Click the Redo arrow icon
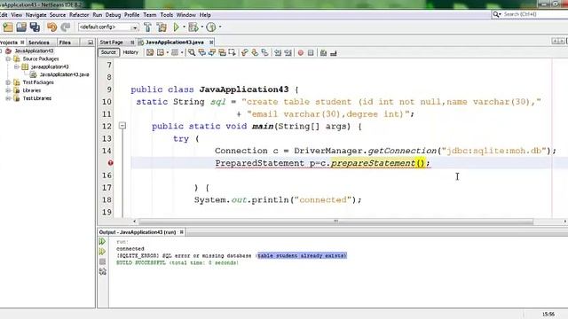Screen dimensions: 568x319 (x=65, y=27)
